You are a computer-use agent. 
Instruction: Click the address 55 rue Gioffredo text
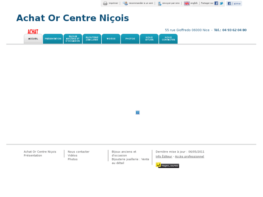pos(187,30)
